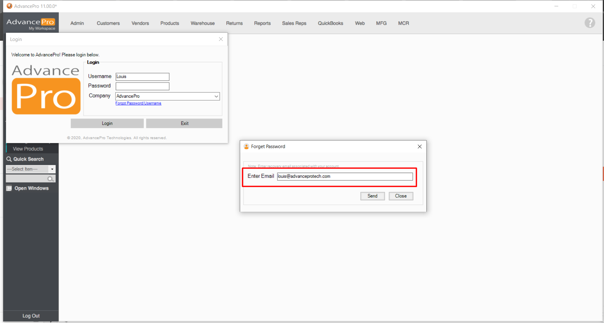
Task: Click the Enter Email text field
Action: pyautogui.click(x=345, y=176)
